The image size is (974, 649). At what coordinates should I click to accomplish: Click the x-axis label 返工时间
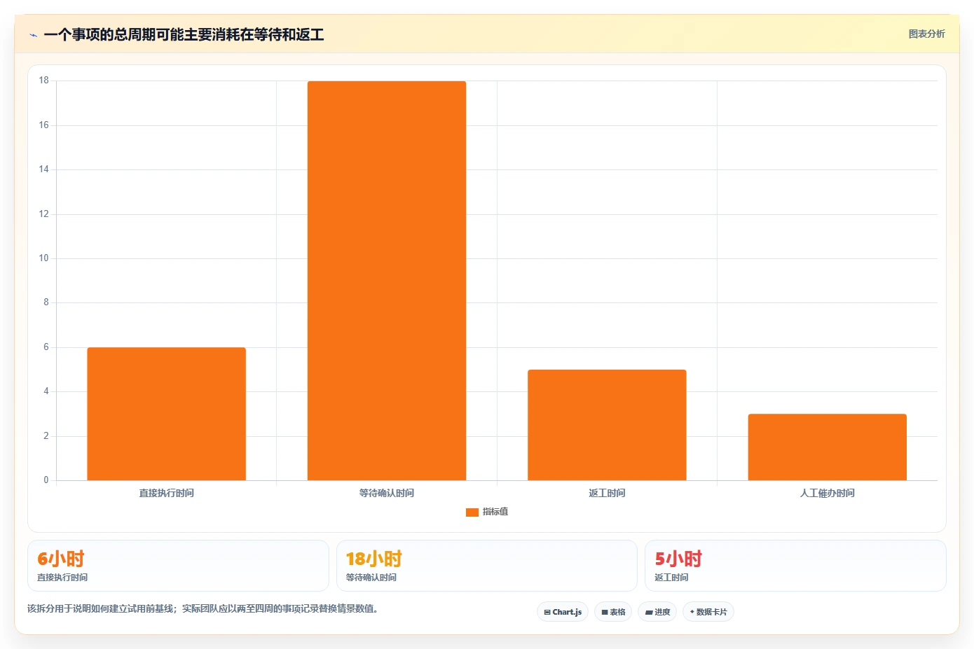coord(607,493)
